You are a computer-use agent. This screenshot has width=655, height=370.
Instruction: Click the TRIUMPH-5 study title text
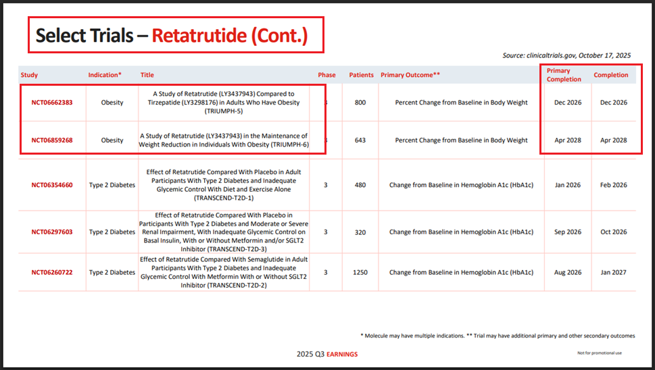(224, 103)
